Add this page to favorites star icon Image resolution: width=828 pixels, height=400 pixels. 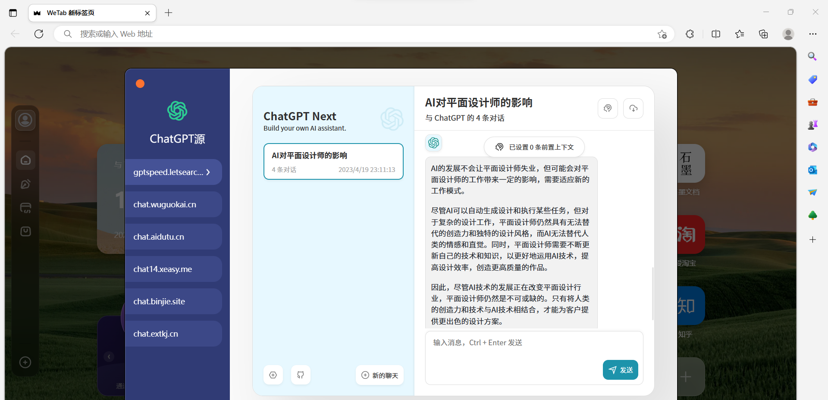(x=662, y=34)
